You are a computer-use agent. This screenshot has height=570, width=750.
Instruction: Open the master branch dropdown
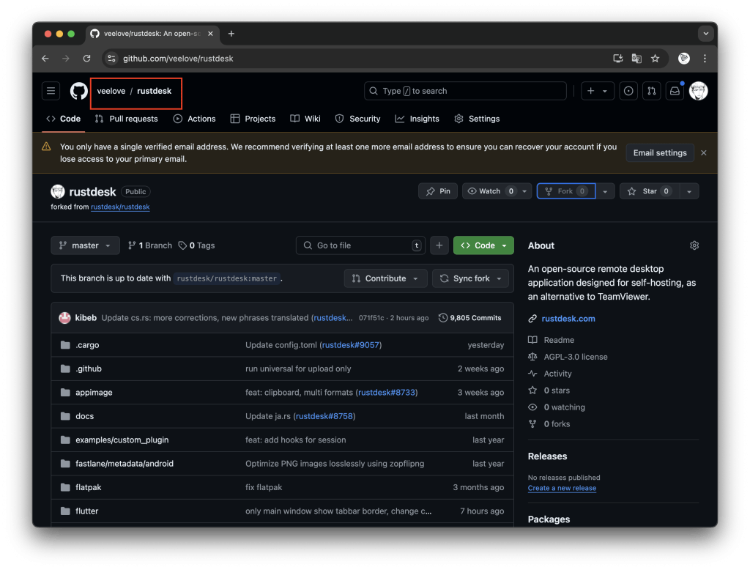(85, 245)
